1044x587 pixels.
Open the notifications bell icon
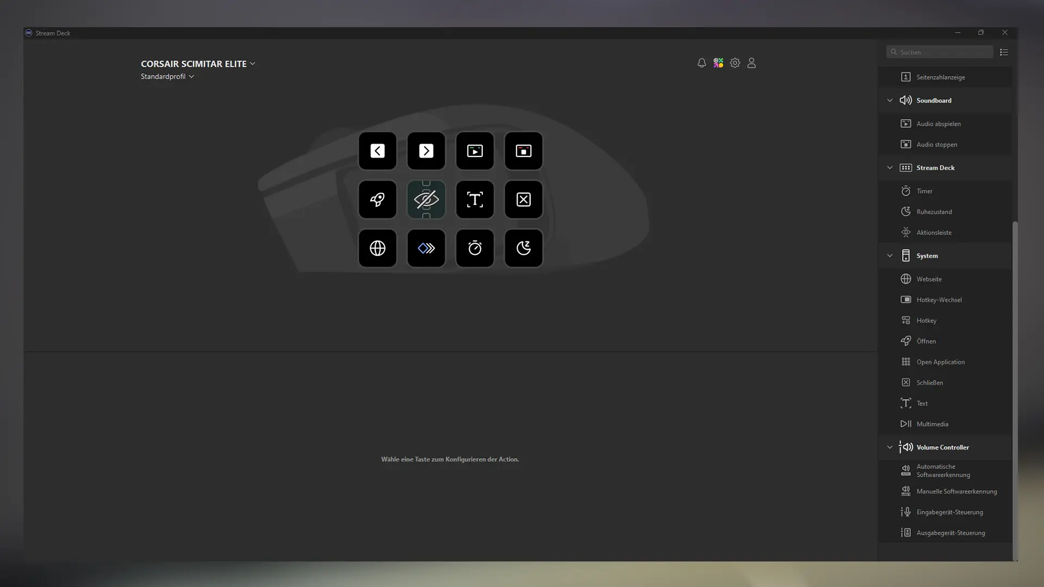point(701,63)
